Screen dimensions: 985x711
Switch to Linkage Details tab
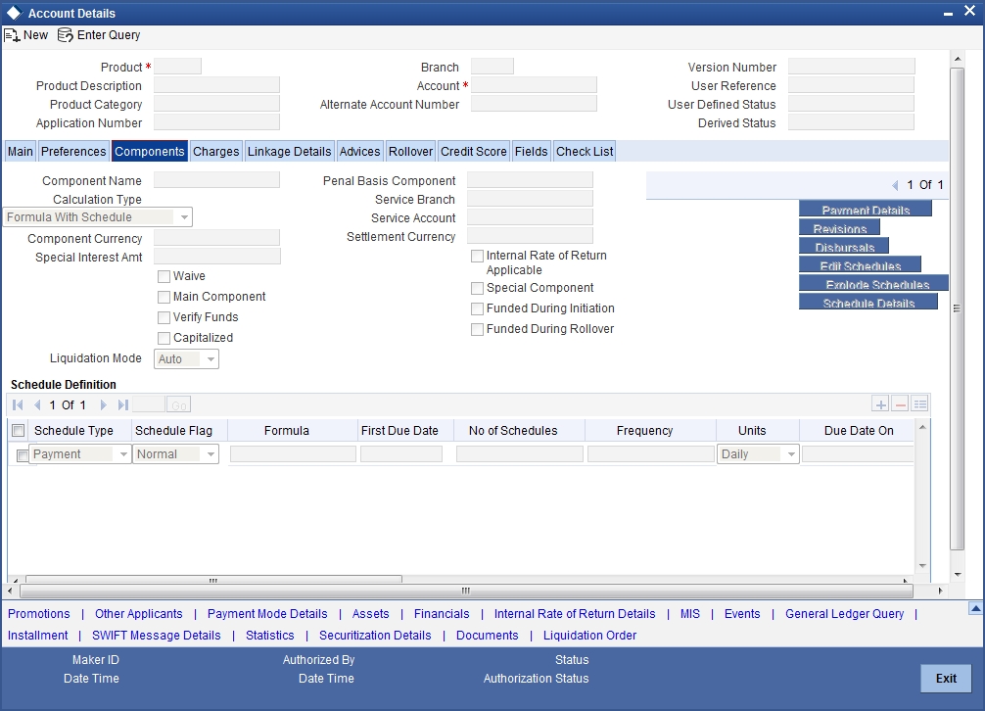pos(289,152)
